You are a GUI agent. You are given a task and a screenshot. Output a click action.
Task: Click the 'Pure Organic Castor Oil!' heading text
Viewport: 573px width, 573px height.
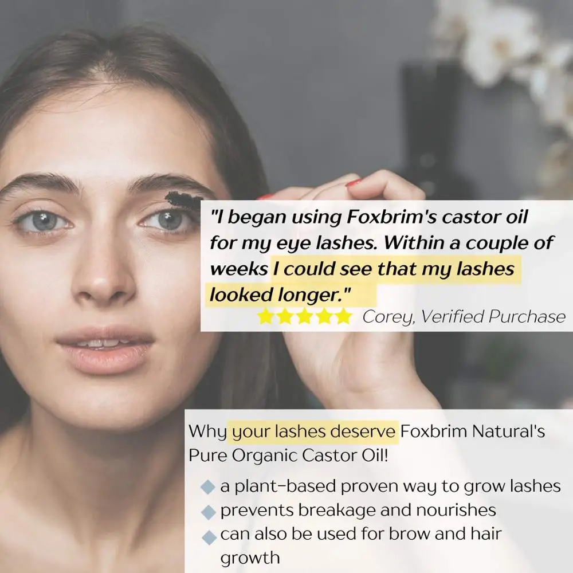point(288,456)
